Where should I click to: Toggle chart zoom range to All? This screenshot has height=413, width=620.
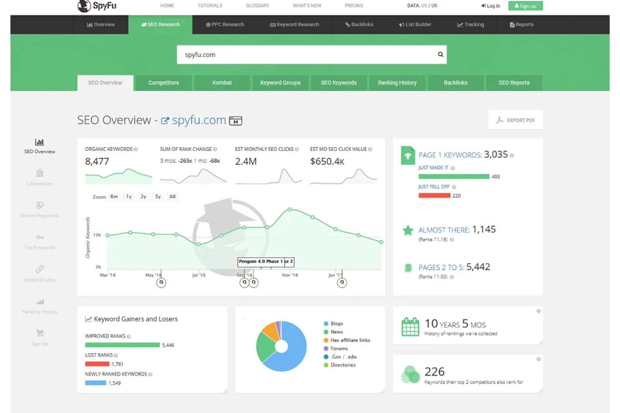pyautogui.click(x=172, y=197)
